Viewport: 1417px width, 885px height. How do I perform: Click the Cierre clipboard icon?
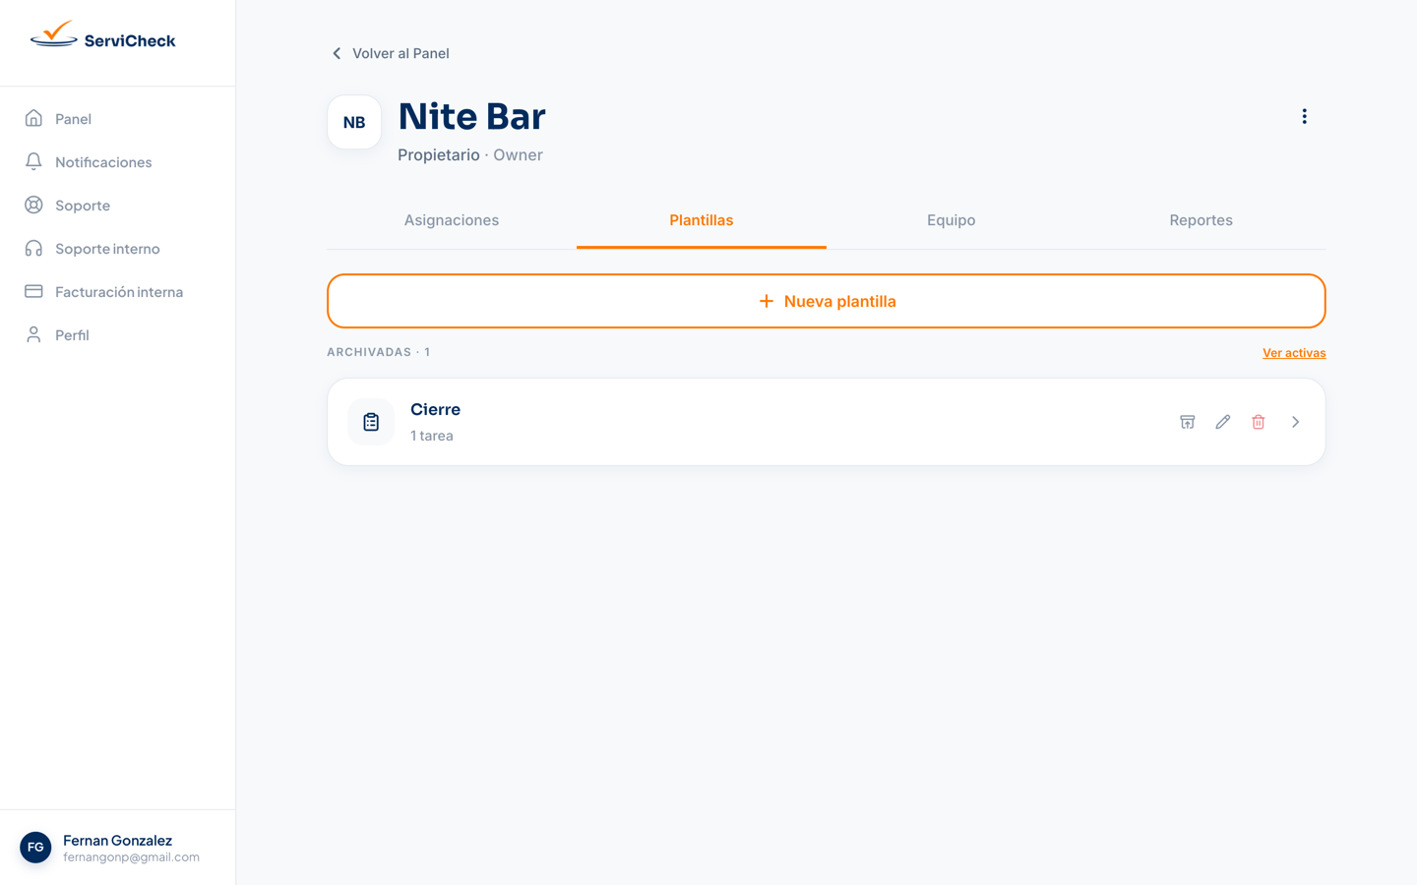[371, 422]
